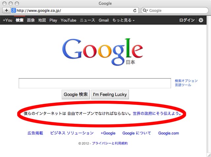This screenshot has width=211, height=157.
Task: Click the Google 日本 logo
Action: 103,52
